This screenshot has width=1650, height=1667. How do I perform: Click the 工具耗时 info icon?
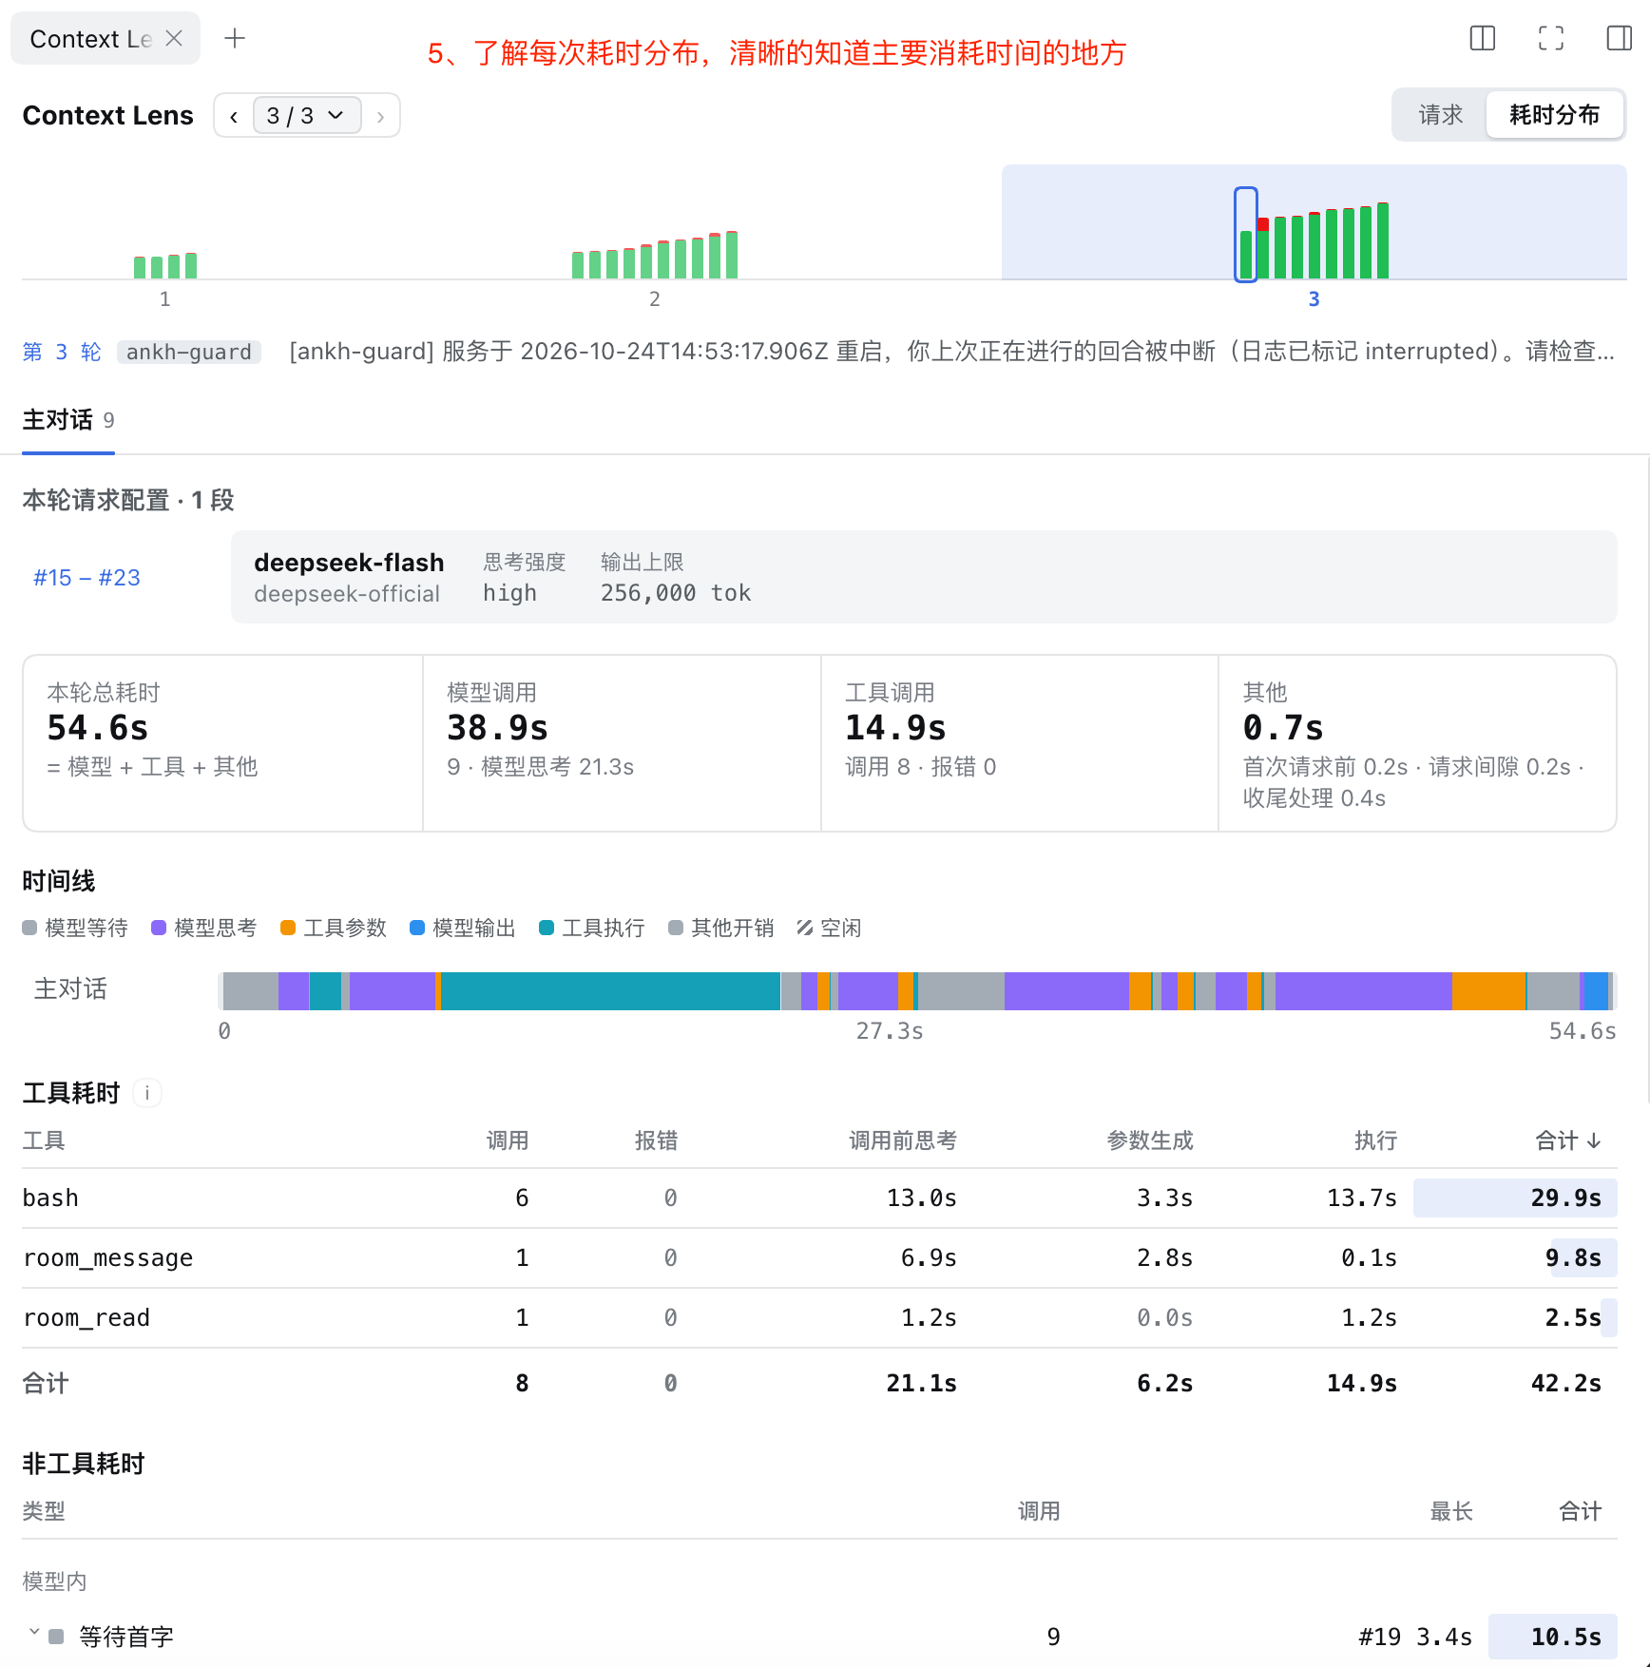tap(147, 1093)
